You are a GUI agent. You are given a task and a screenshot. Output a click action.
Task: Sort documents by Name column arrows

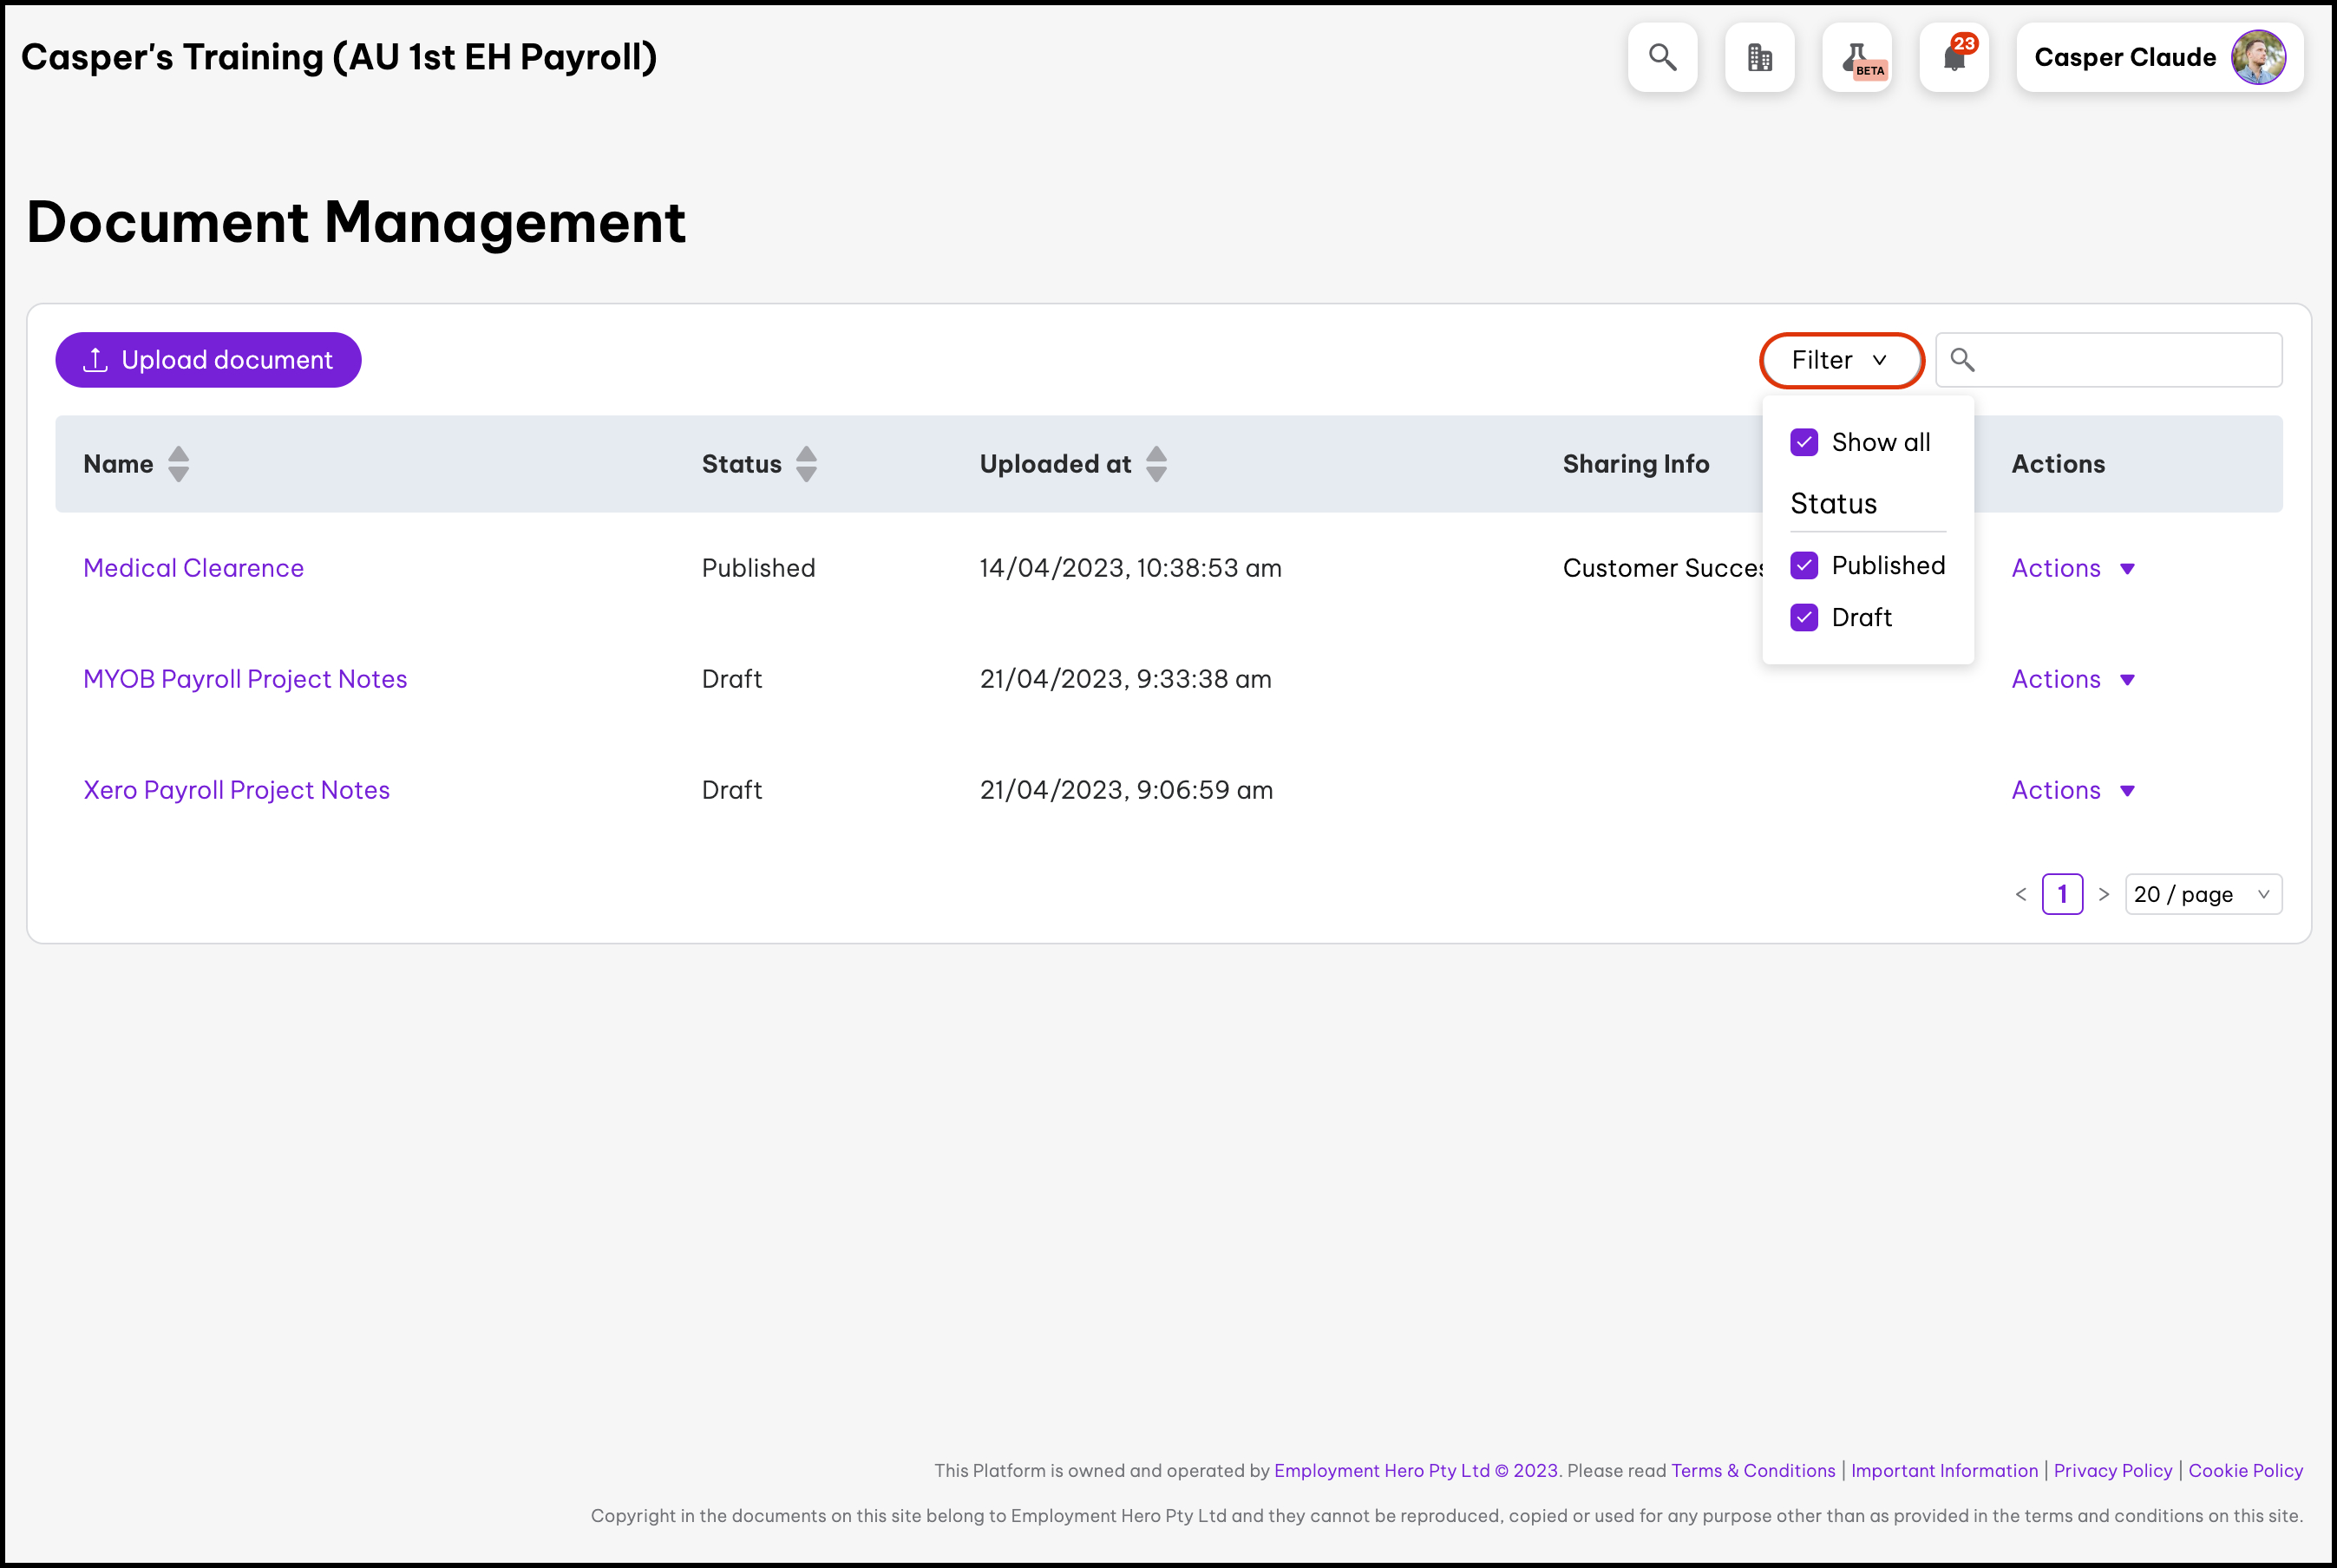click(178, 464)
